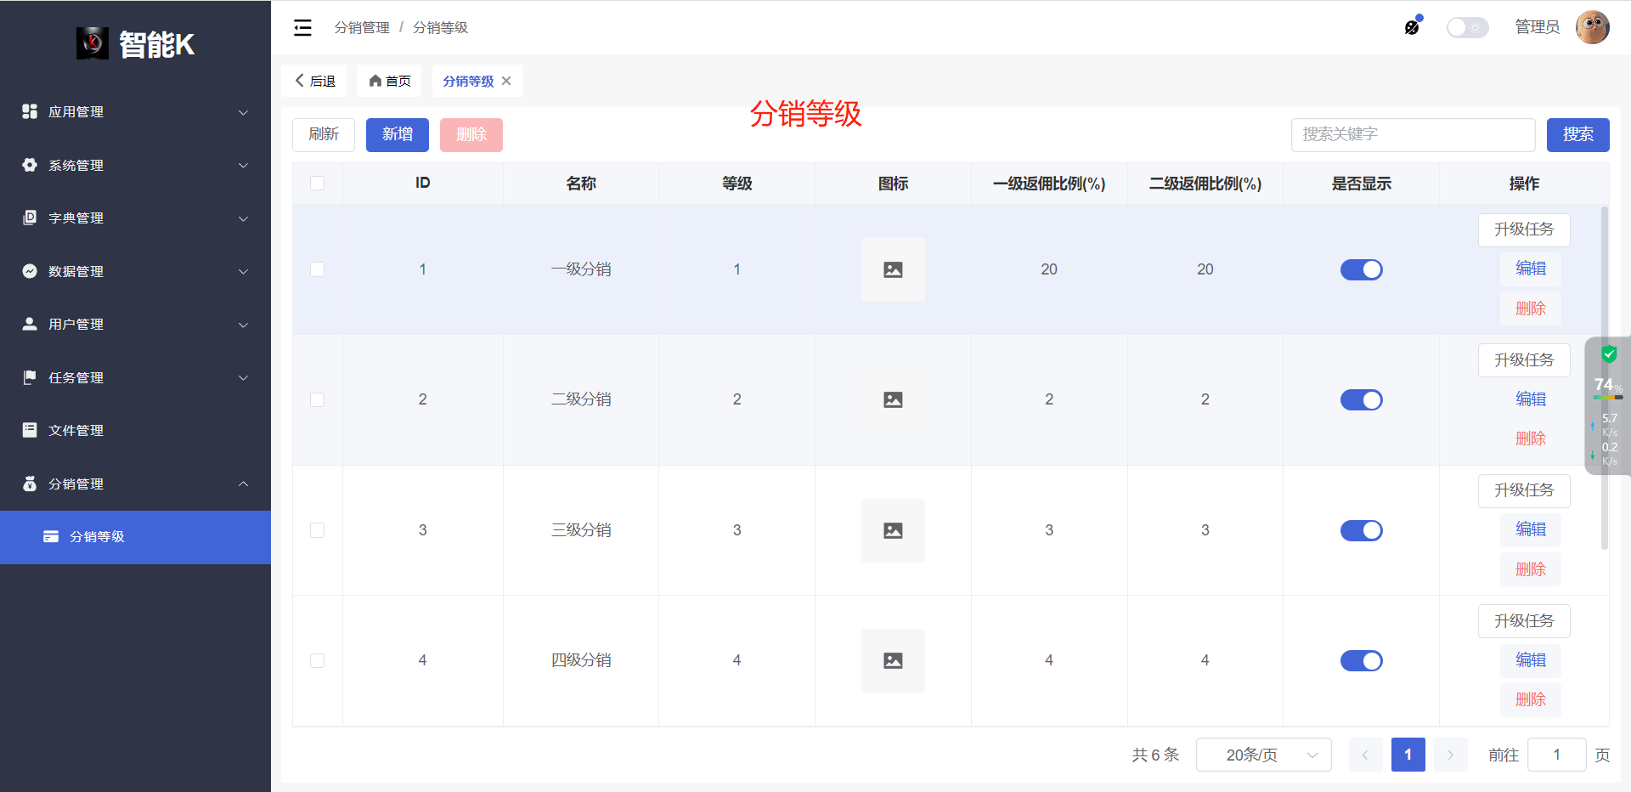Click the image placeholder icon for 一级分销
This screenshot has height=792, width=1631.
(893, 269)
